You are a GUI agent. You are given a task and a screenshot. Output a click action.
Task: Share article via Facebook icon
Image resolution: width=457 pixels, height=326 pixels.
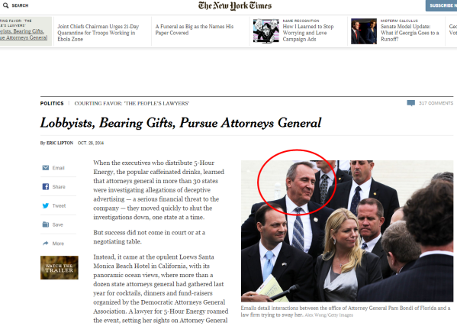point(46,186)
